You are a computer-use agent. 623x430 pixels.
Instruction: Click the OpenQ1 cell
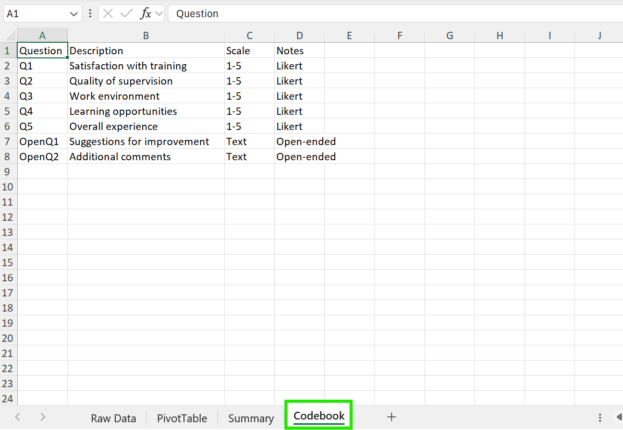coord(43,141)
